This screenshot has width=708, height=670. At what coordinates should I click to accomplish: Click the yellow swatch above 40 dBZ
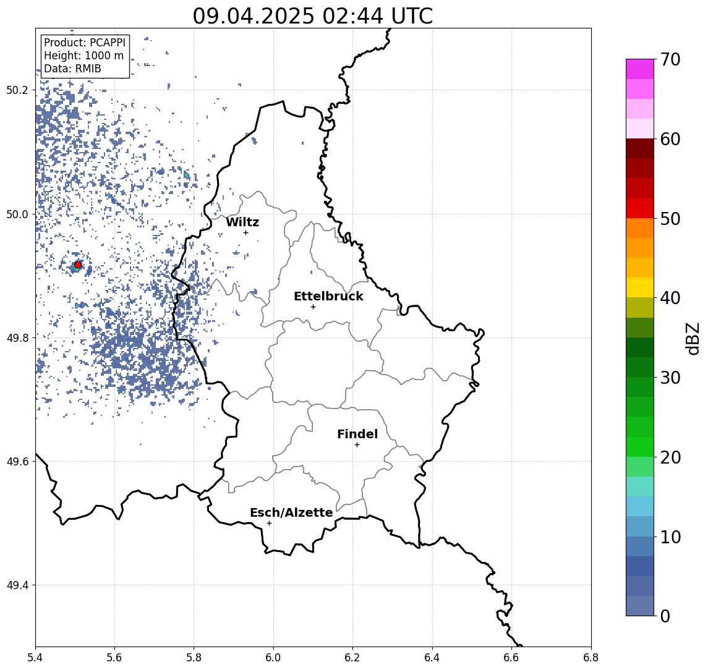[x=640, y=287]
